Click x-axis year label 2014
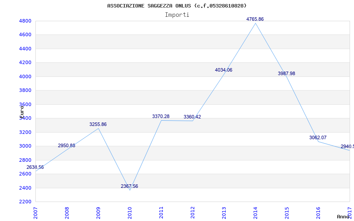This screenshot has width=354, height=221. 255,213
